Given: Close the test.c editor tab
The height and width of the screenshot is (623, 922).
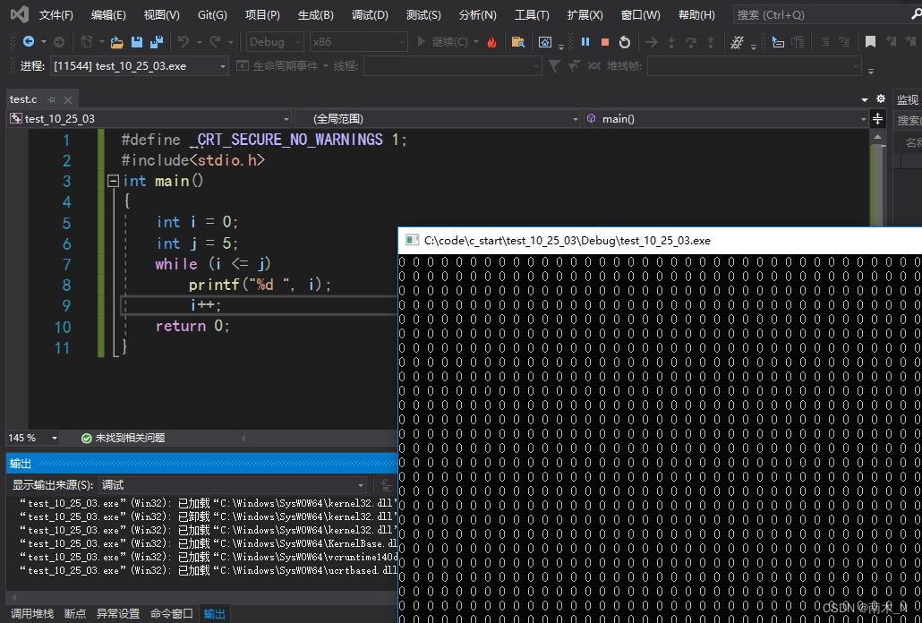Looking at the screenshot, I should tap(68, 100).
